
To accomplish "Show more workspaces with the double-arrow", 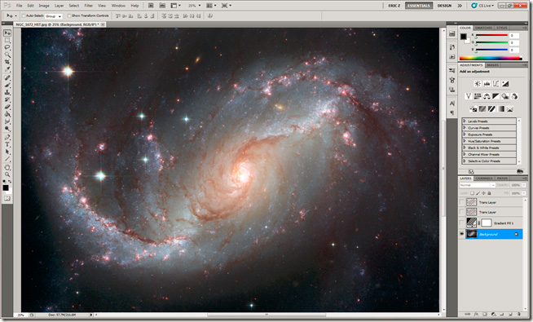I will pyautogui.click(x=460, y=6).
